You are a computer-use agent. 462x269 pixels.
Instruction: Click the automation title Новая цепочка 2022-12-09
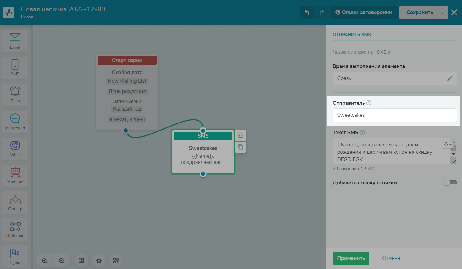tap(63, 9)
